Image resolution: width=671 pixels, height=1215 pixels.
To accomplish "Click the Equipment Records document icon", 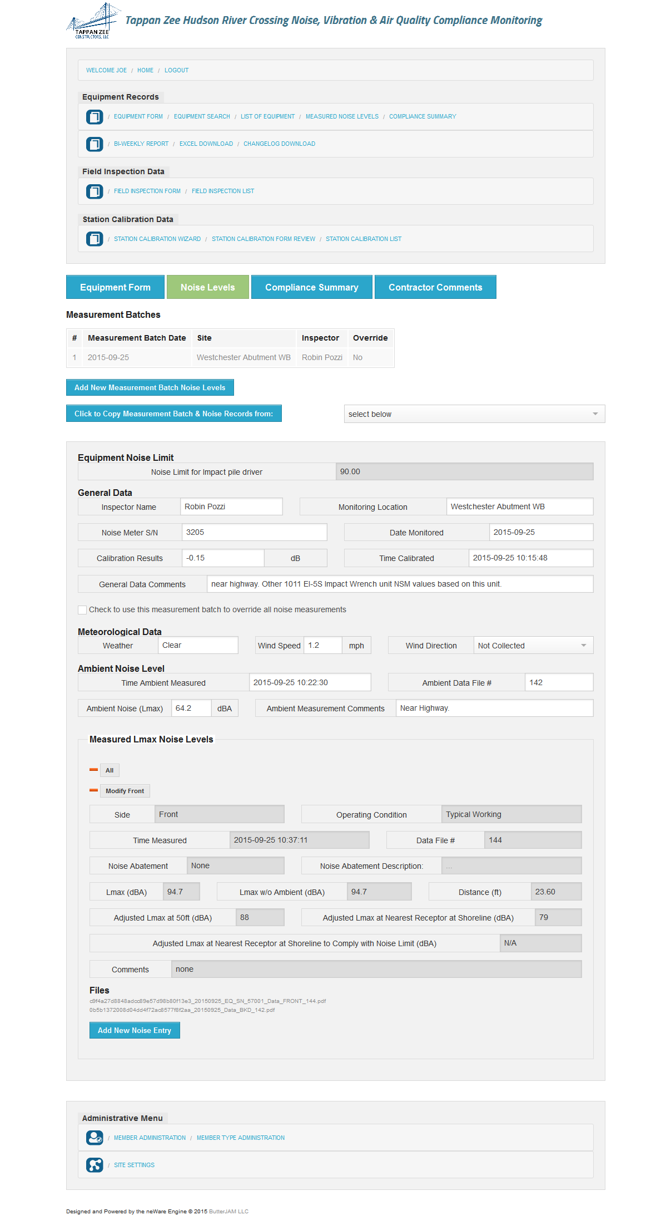I will [x=95, y=117].
